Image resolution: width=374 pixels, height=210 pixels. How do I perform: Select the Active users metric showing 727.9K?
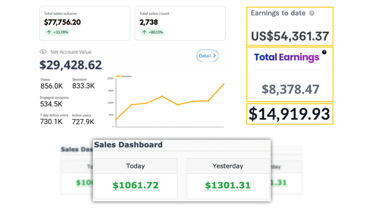point(83,119)
